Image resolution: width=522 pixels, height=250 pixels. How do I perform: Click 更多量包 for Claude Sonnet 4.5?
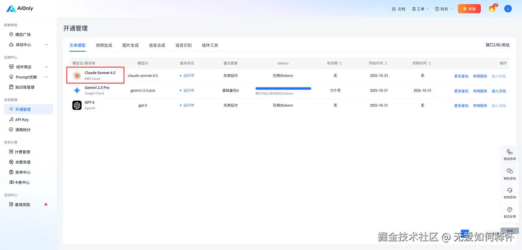[x=461, y=76]
